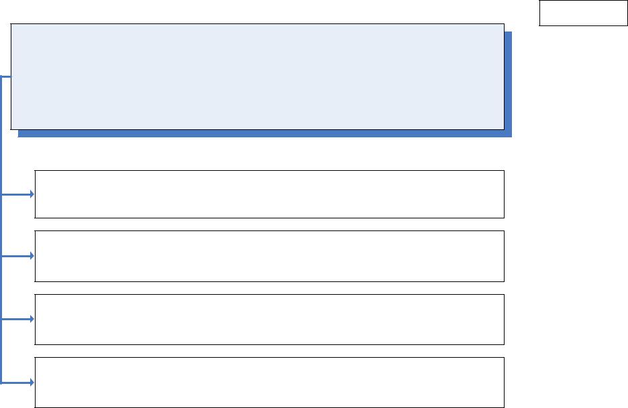Click the arrowhead tip touching the first white box
Image resolution: width=628 pixels, height=408 pixels.
tap(32, 194)
